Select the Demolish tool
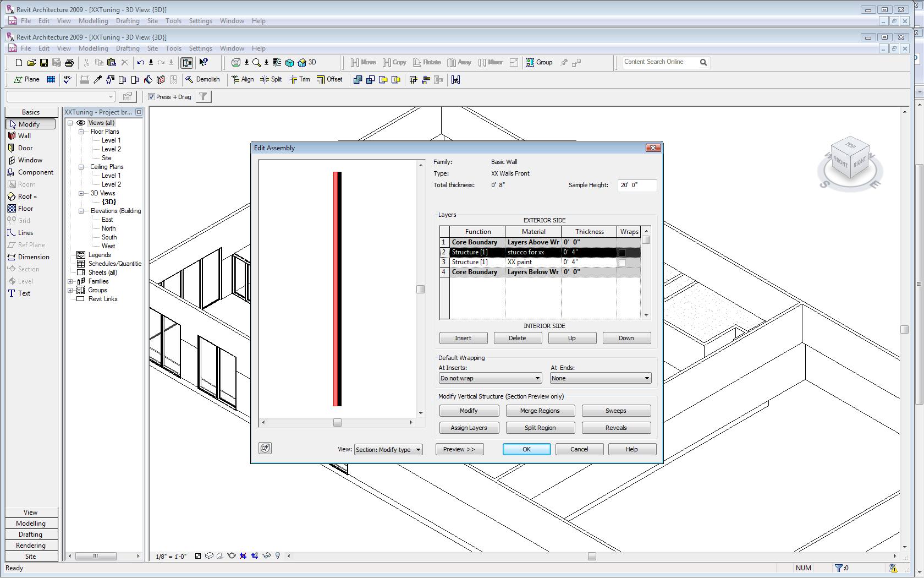924x578 pixels. point(202,79)
